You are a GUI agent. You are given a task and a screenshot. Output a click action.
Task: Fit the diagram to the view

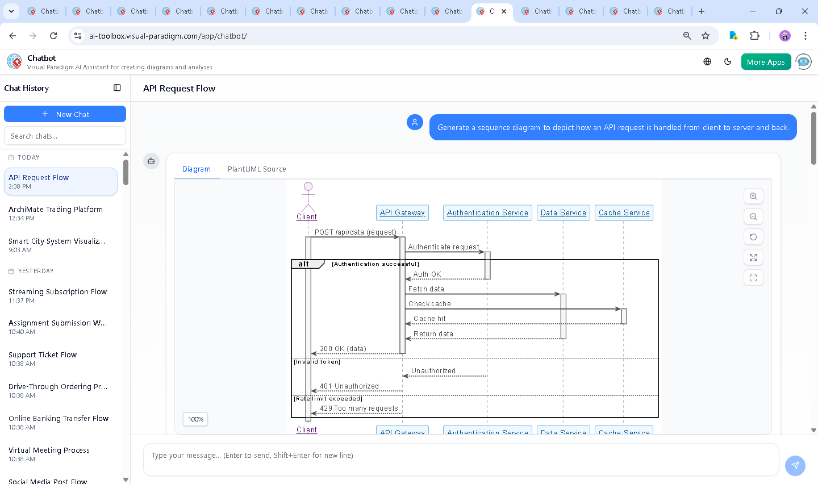click(x=753, y=257)
